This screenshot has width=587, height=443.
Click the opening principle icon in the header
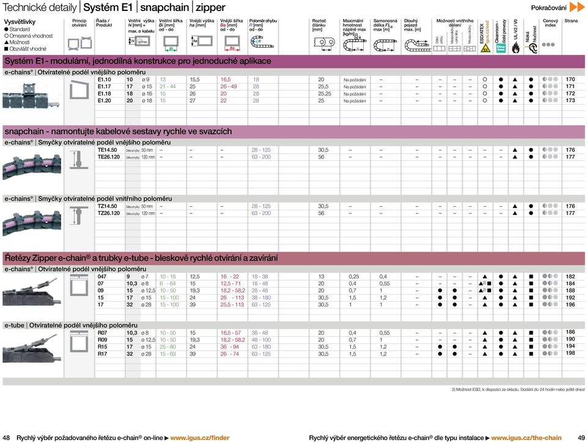coord(79,43)
